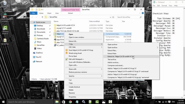185x104 pixels.
Task: Click the Windows Start button
Action: 3,102
